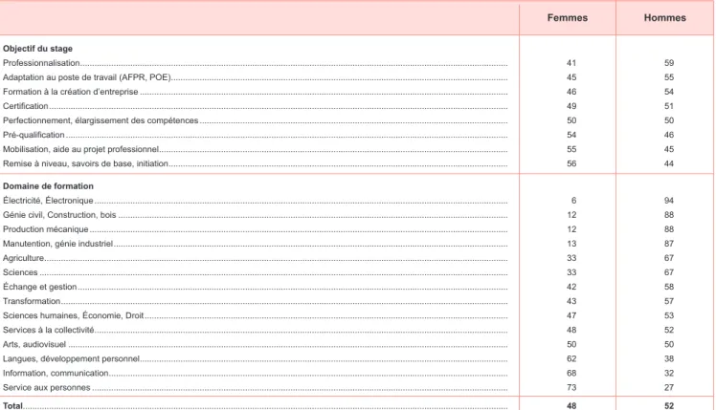Image resolution: width=716 pixels, height=410 pixels.
Task: Select 'Formation à la création d'entreprise' row
Action: tap(70, 92)
